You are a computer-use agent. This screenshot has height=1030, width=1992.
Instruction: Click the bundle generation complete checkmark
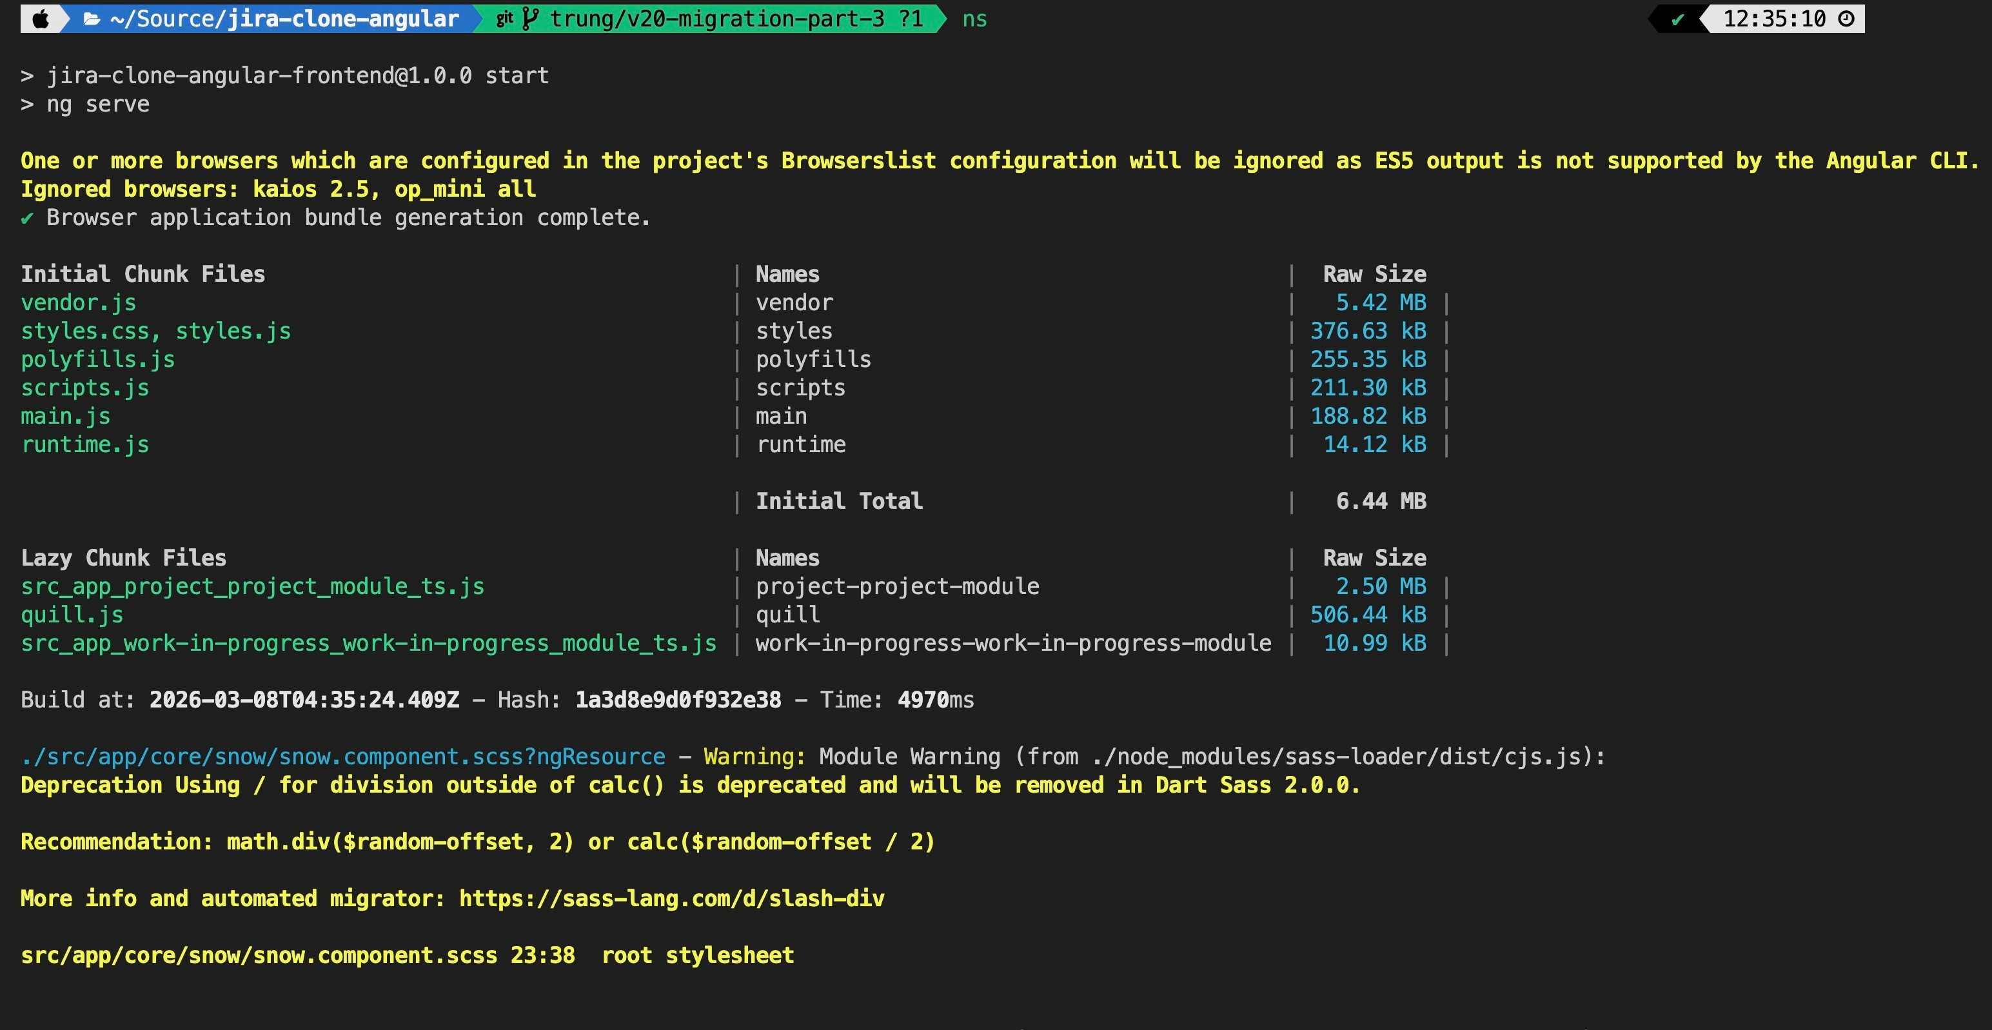tap(27, 218)
